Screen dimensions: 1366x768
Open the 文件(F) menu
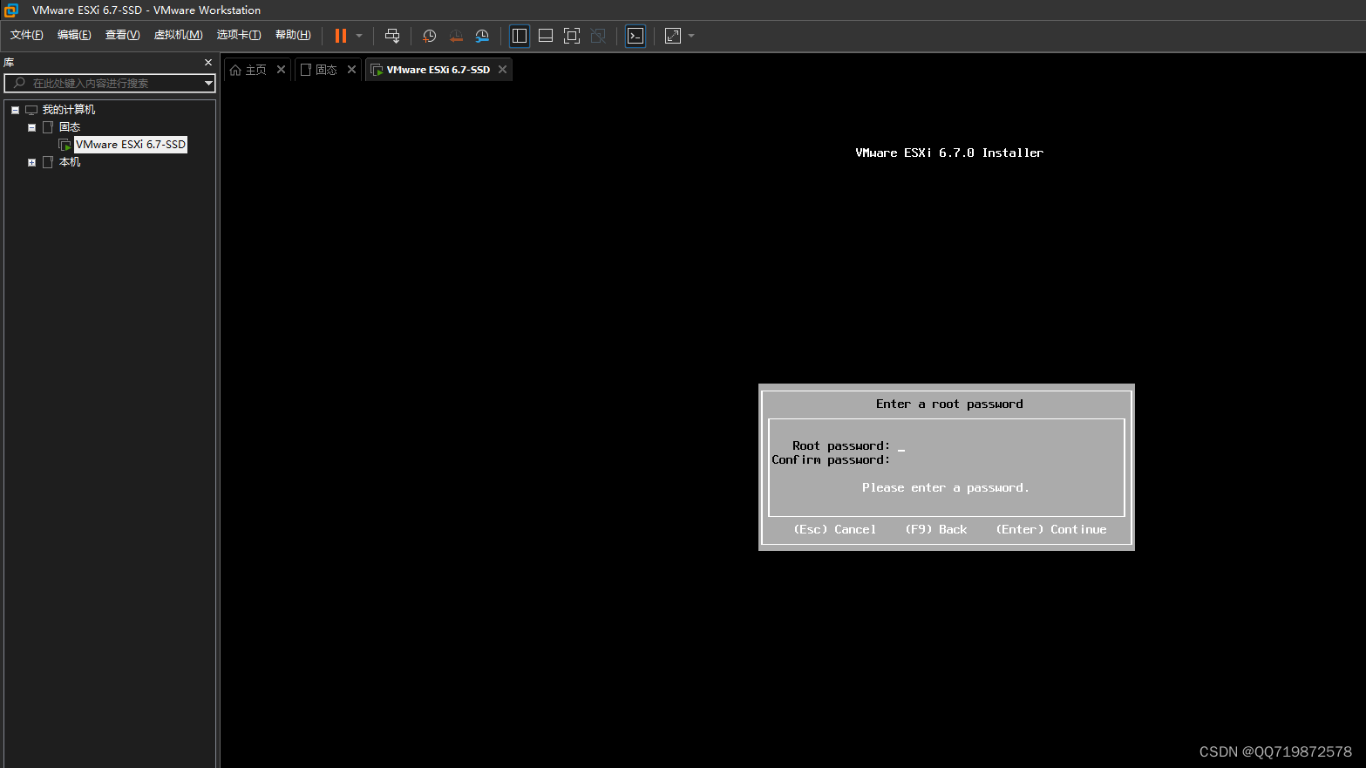[x=27, y=35]
